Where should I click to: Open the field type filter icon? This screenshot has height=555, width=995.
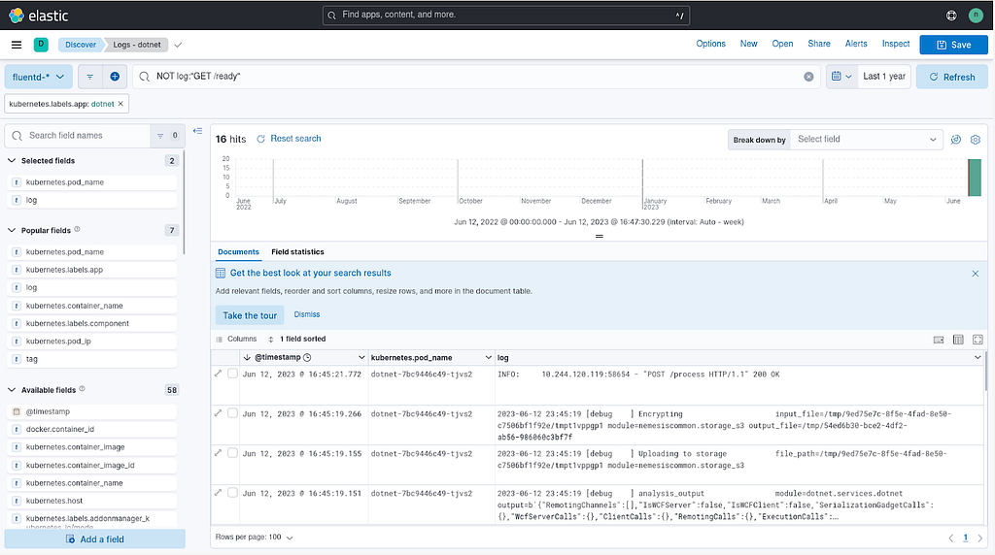[x=167, y=136]
